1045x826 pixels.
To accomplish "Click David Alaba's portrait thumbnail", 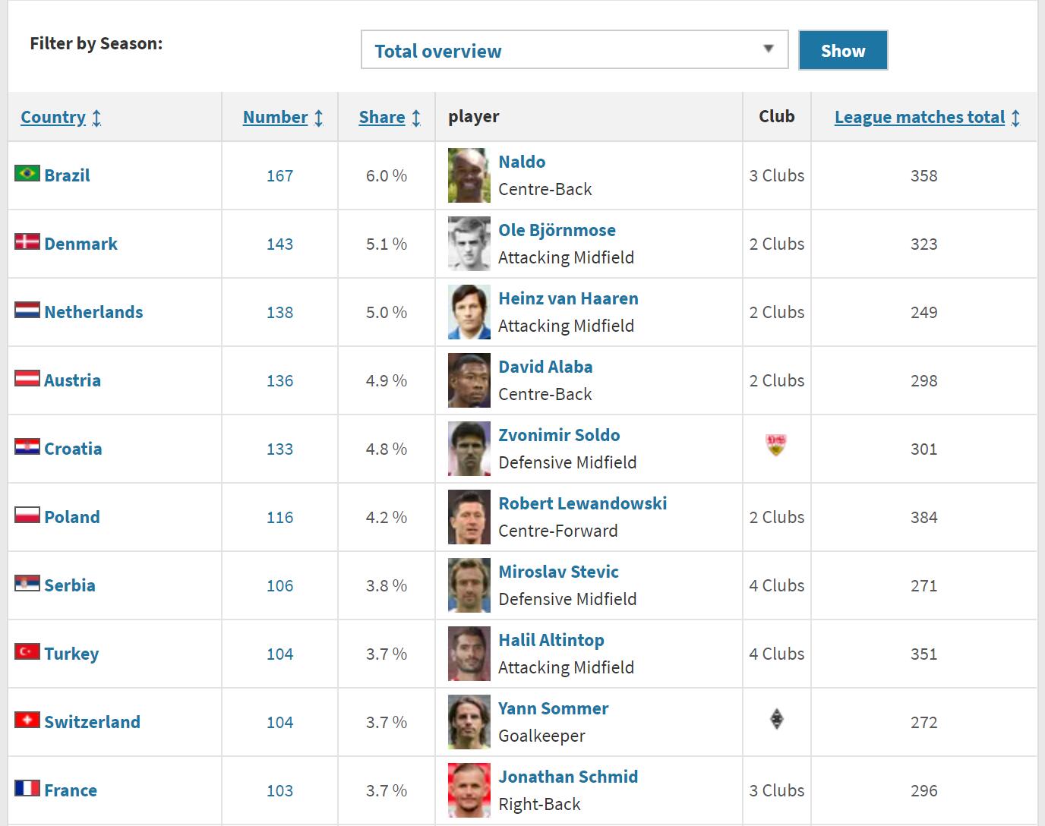I will click(469, 380).
